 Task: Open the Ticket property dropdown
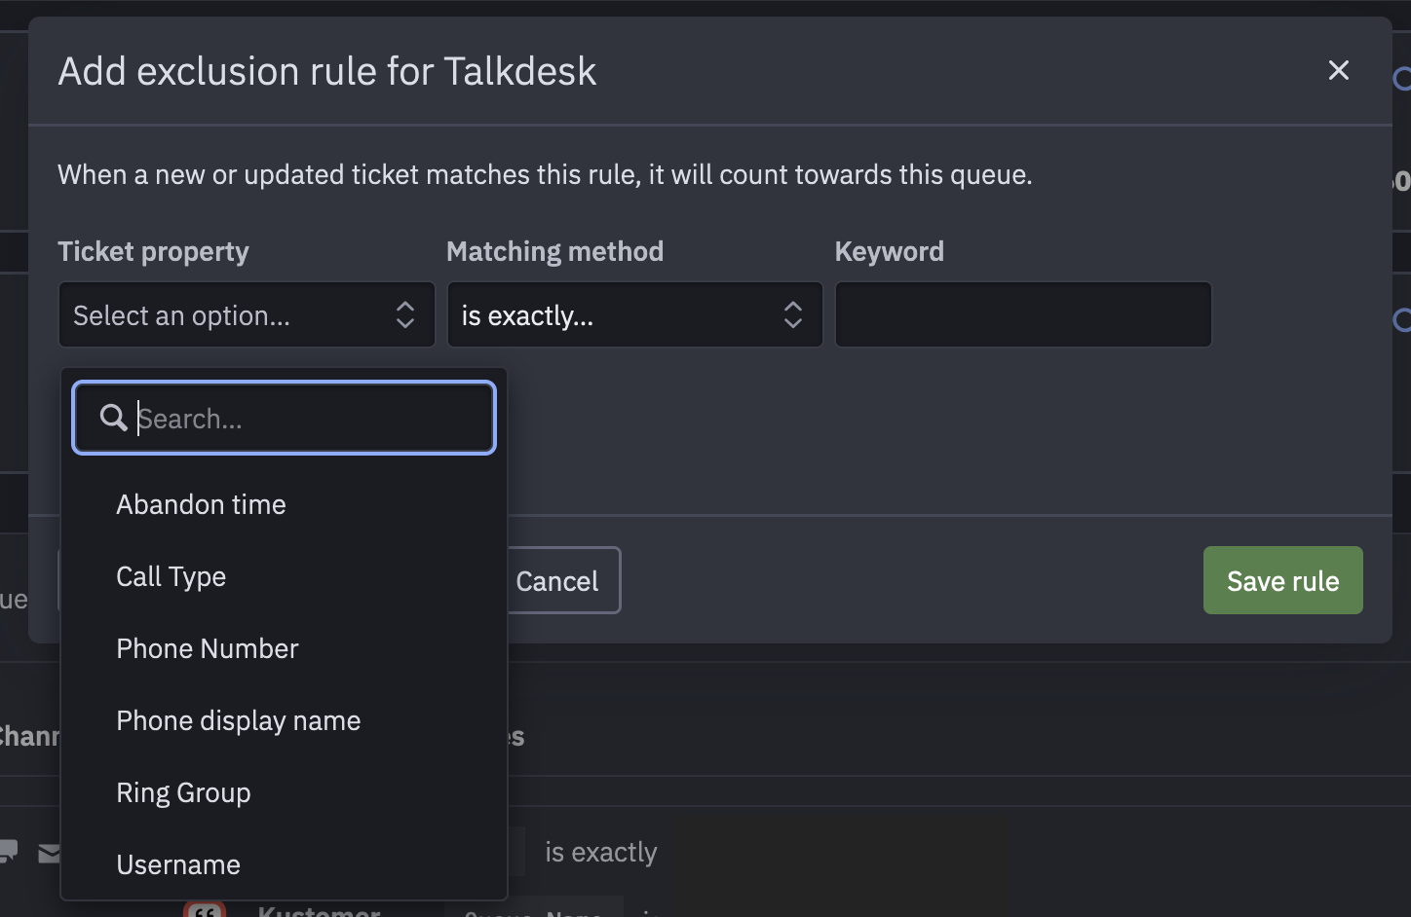tap(247, 314)
